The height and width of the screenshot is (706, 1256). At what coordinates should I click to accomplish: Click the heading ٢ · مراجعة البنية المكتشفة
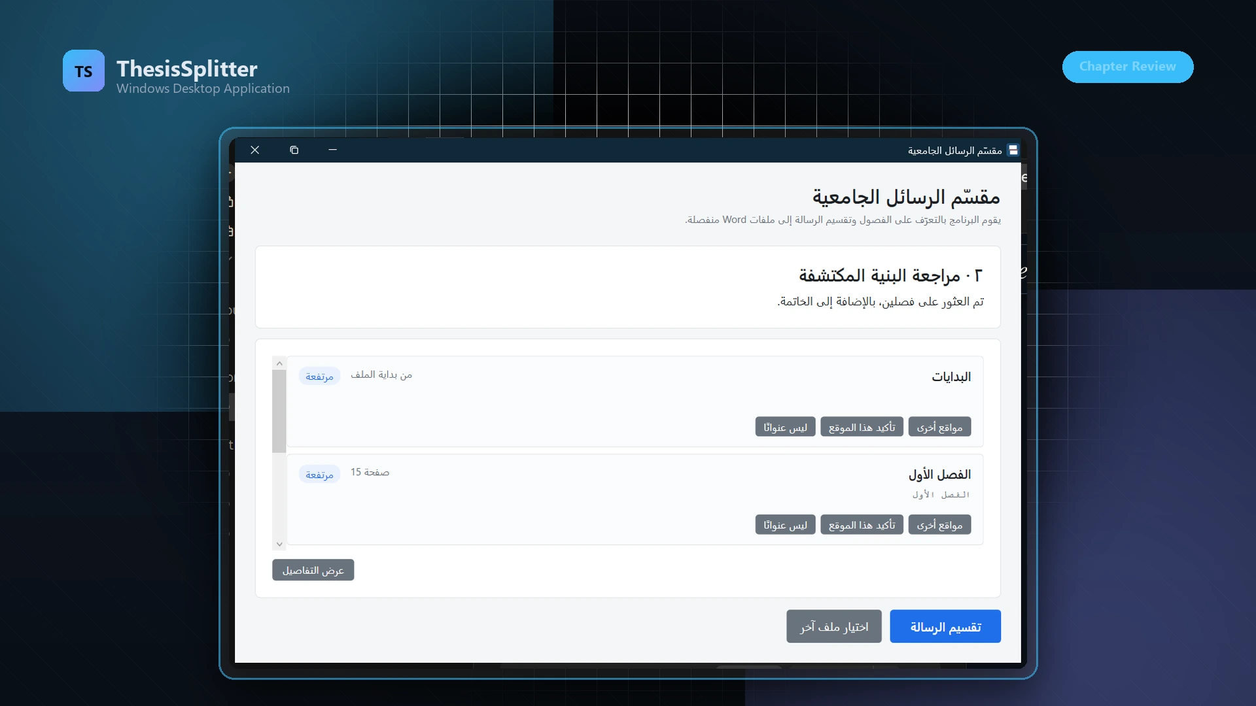(x=890, y=275)
